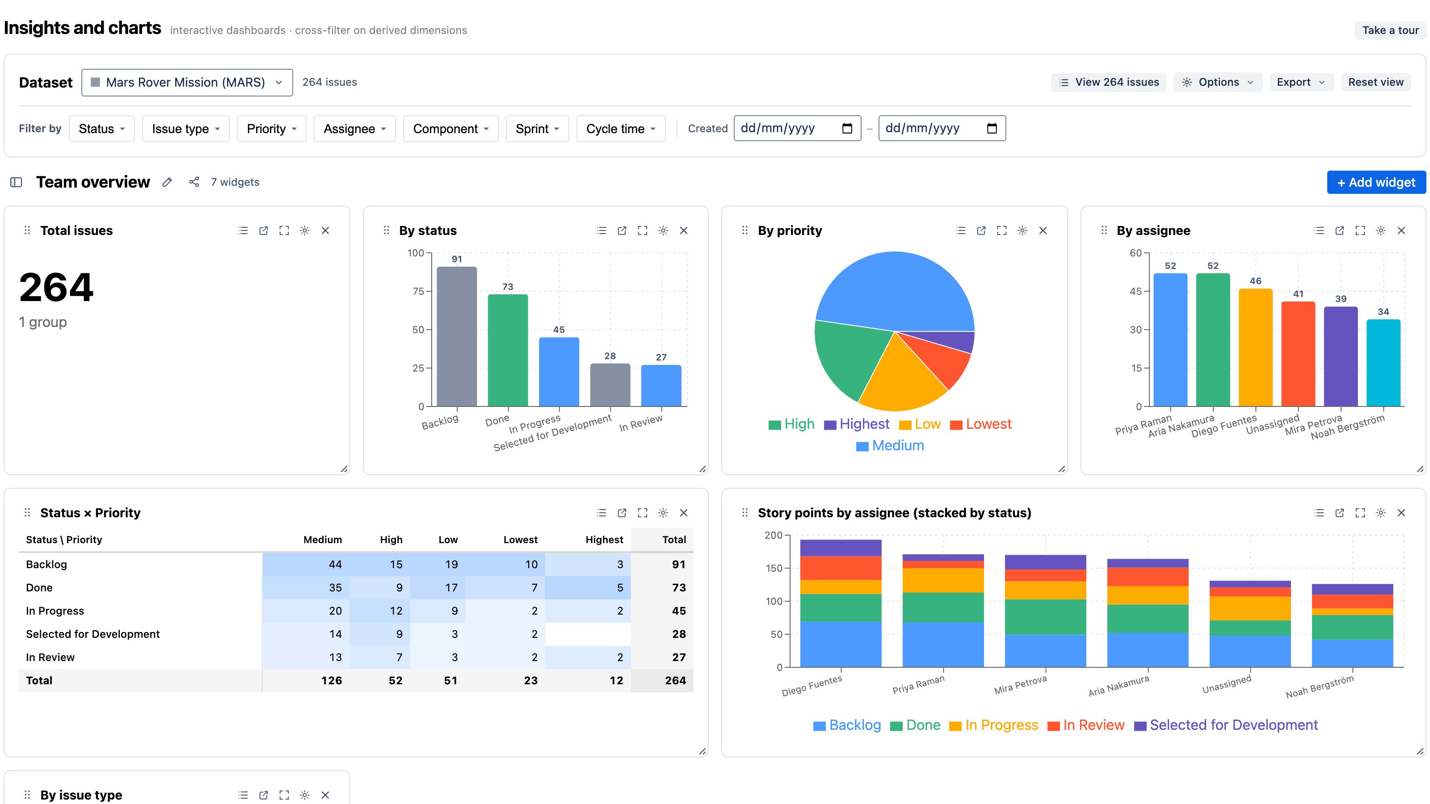The height and width of the screenshot is (804, 1430).
Task: Open the Mars Rover Mission dataset dropdown
Action: [187, 82]
